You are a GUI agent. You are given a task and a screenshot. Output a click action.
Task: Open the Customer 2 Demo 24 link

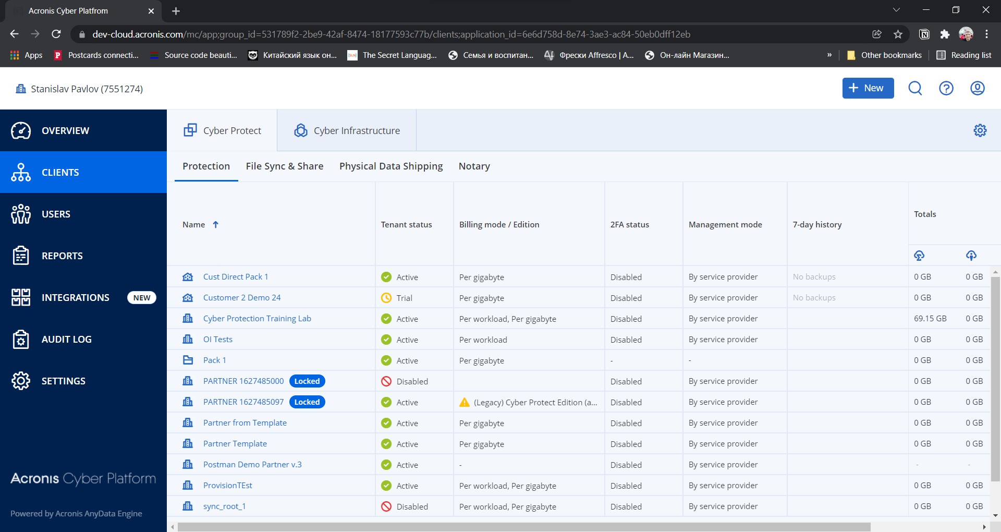pos(242,297)
